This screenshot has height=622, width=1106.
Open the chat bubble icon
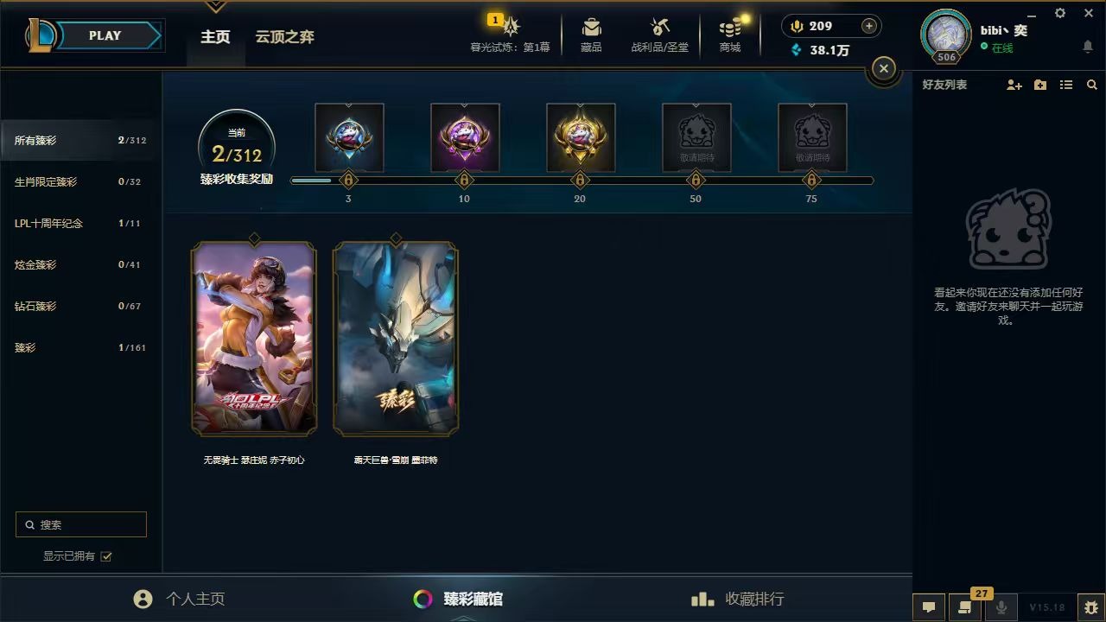929,607
